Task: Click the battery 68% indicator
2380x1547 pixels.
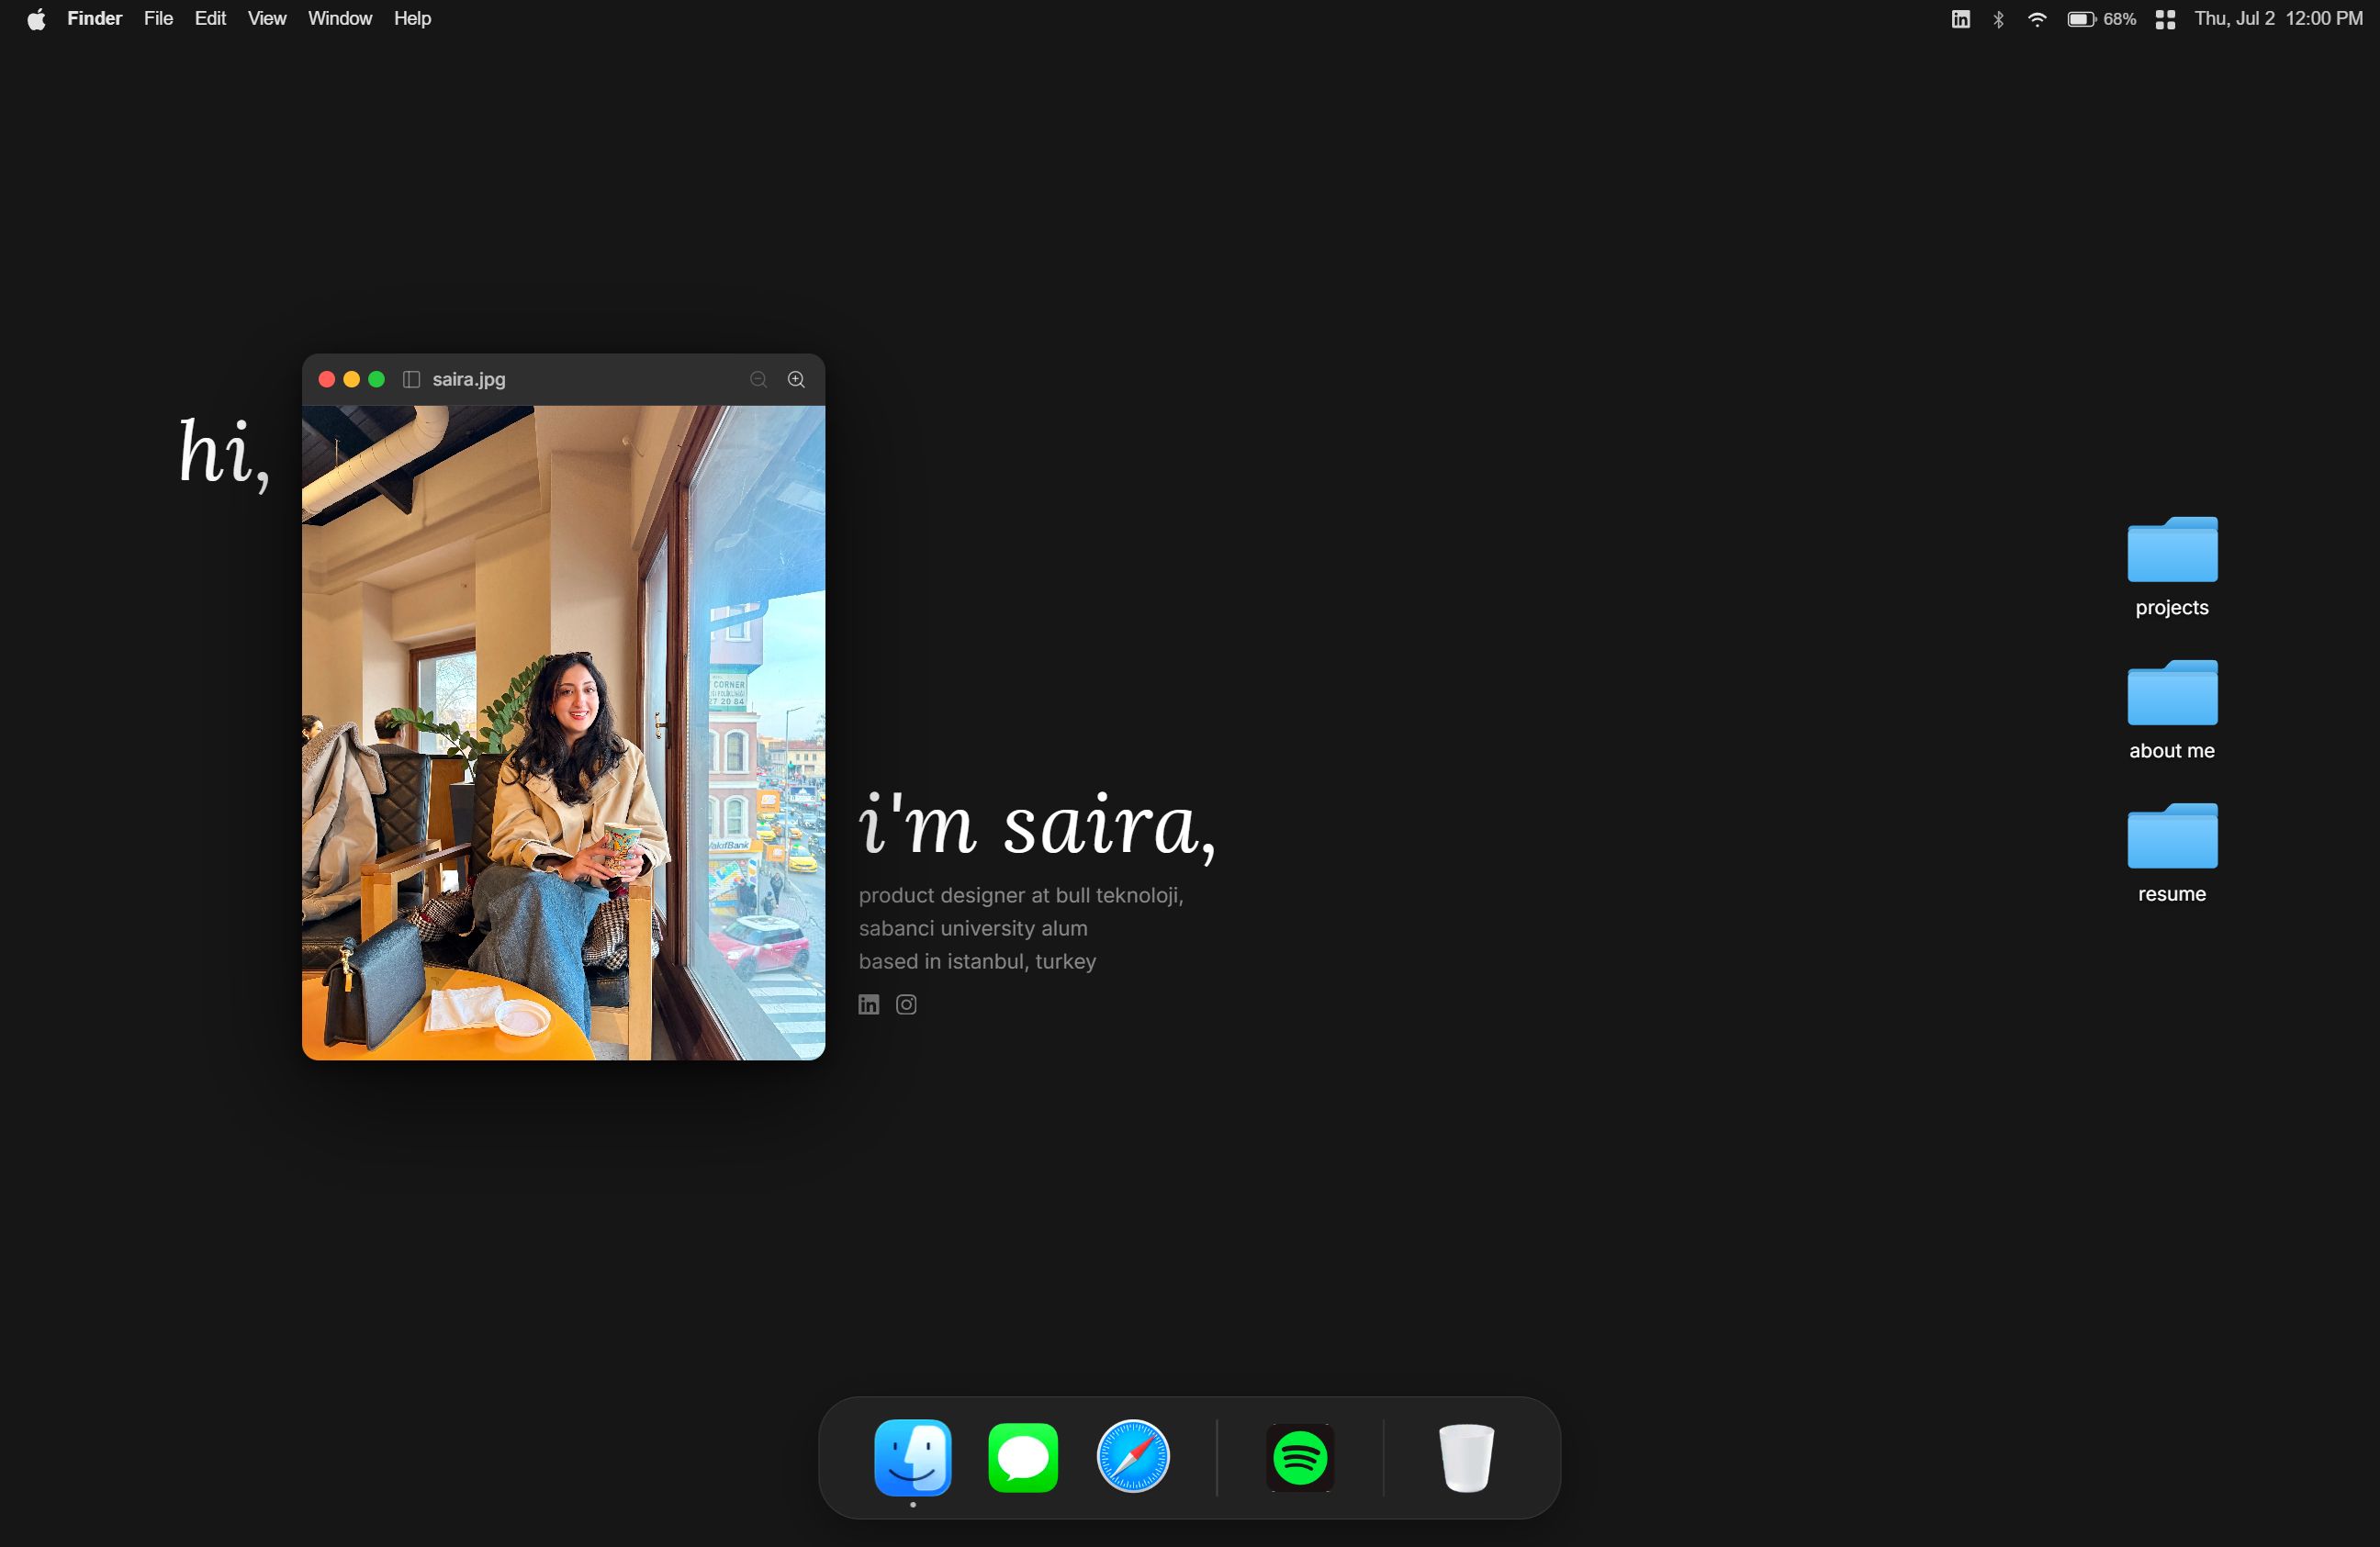Action: point(2101,19)
